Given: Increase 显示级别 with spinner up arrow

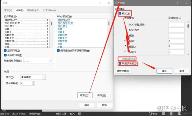Looking at the screenshot, I should pyautogui.click(x=33, y=82).
